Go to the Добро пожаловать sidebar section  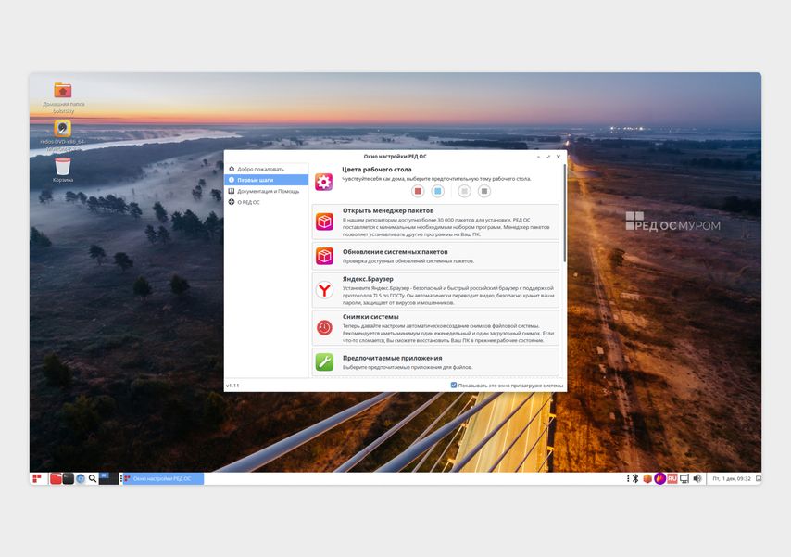coord(267,169)
